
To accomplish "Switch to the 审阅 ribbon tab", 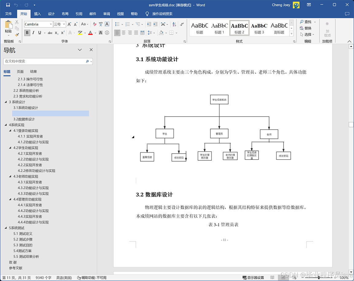I will pyautogui.click(x=107, y=14).
